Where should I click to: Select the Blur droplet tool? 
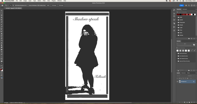pyautogui.click(x=2, y=45)
